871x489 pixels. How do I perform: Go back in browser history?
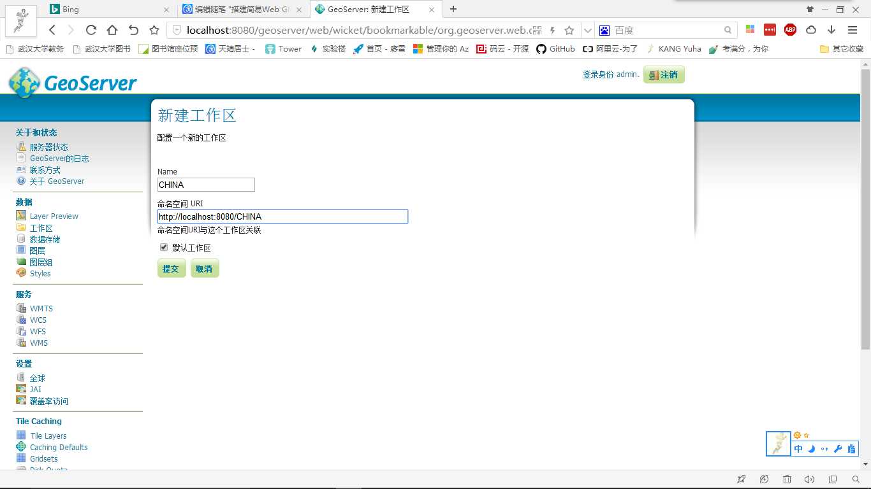click(52, 30)
